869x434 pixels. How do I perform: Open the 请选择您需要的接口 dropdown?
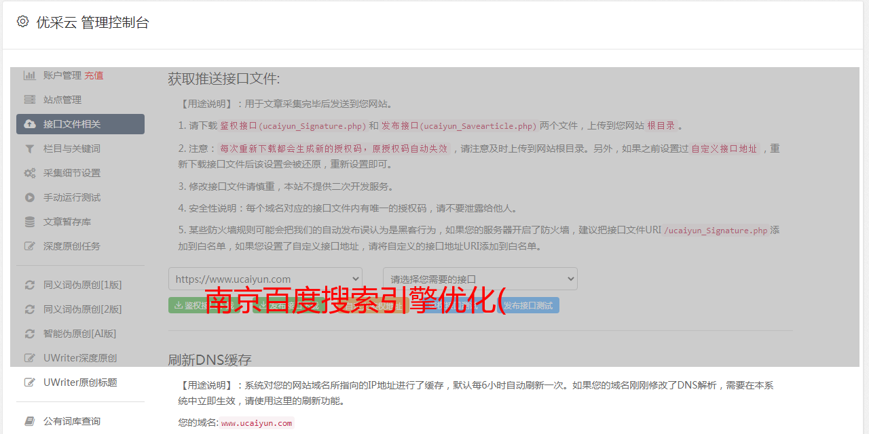480,279
